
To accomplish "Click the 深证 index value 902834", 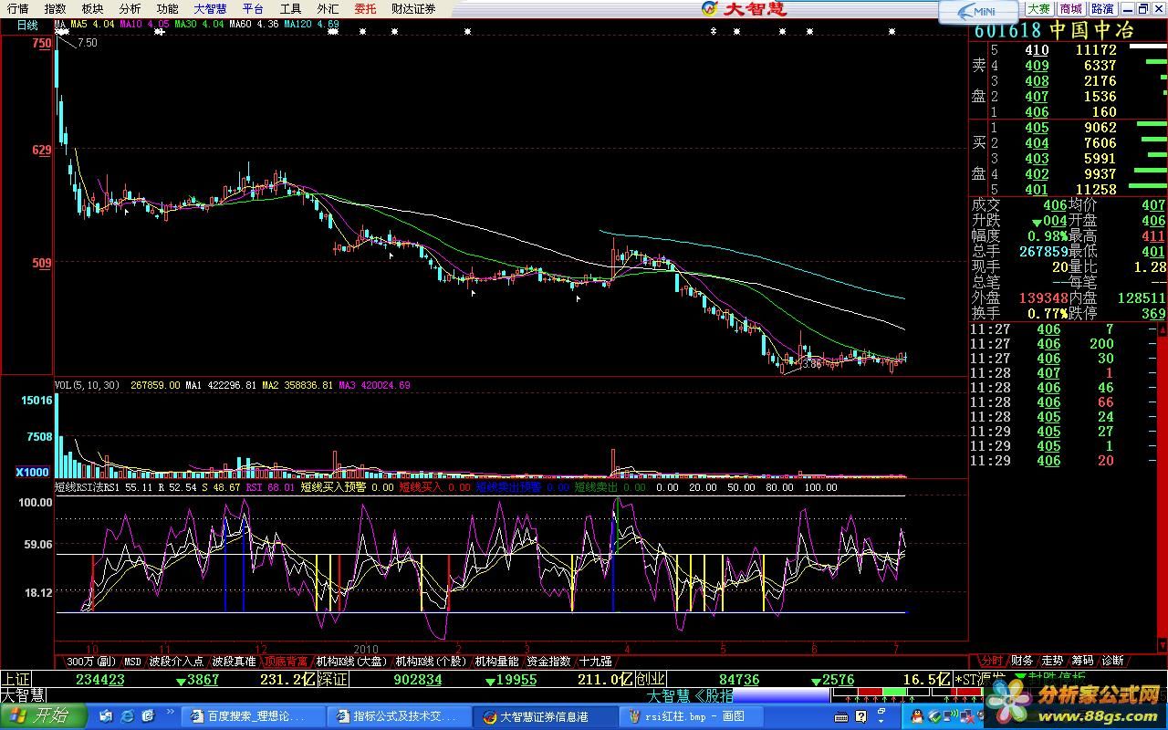I will click(418, 680).
